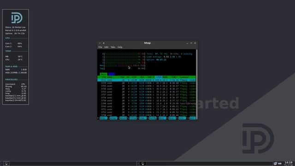Click F5 Tree in htop function bar
This screenshot has height=166, width=295.
coord(142,118)
